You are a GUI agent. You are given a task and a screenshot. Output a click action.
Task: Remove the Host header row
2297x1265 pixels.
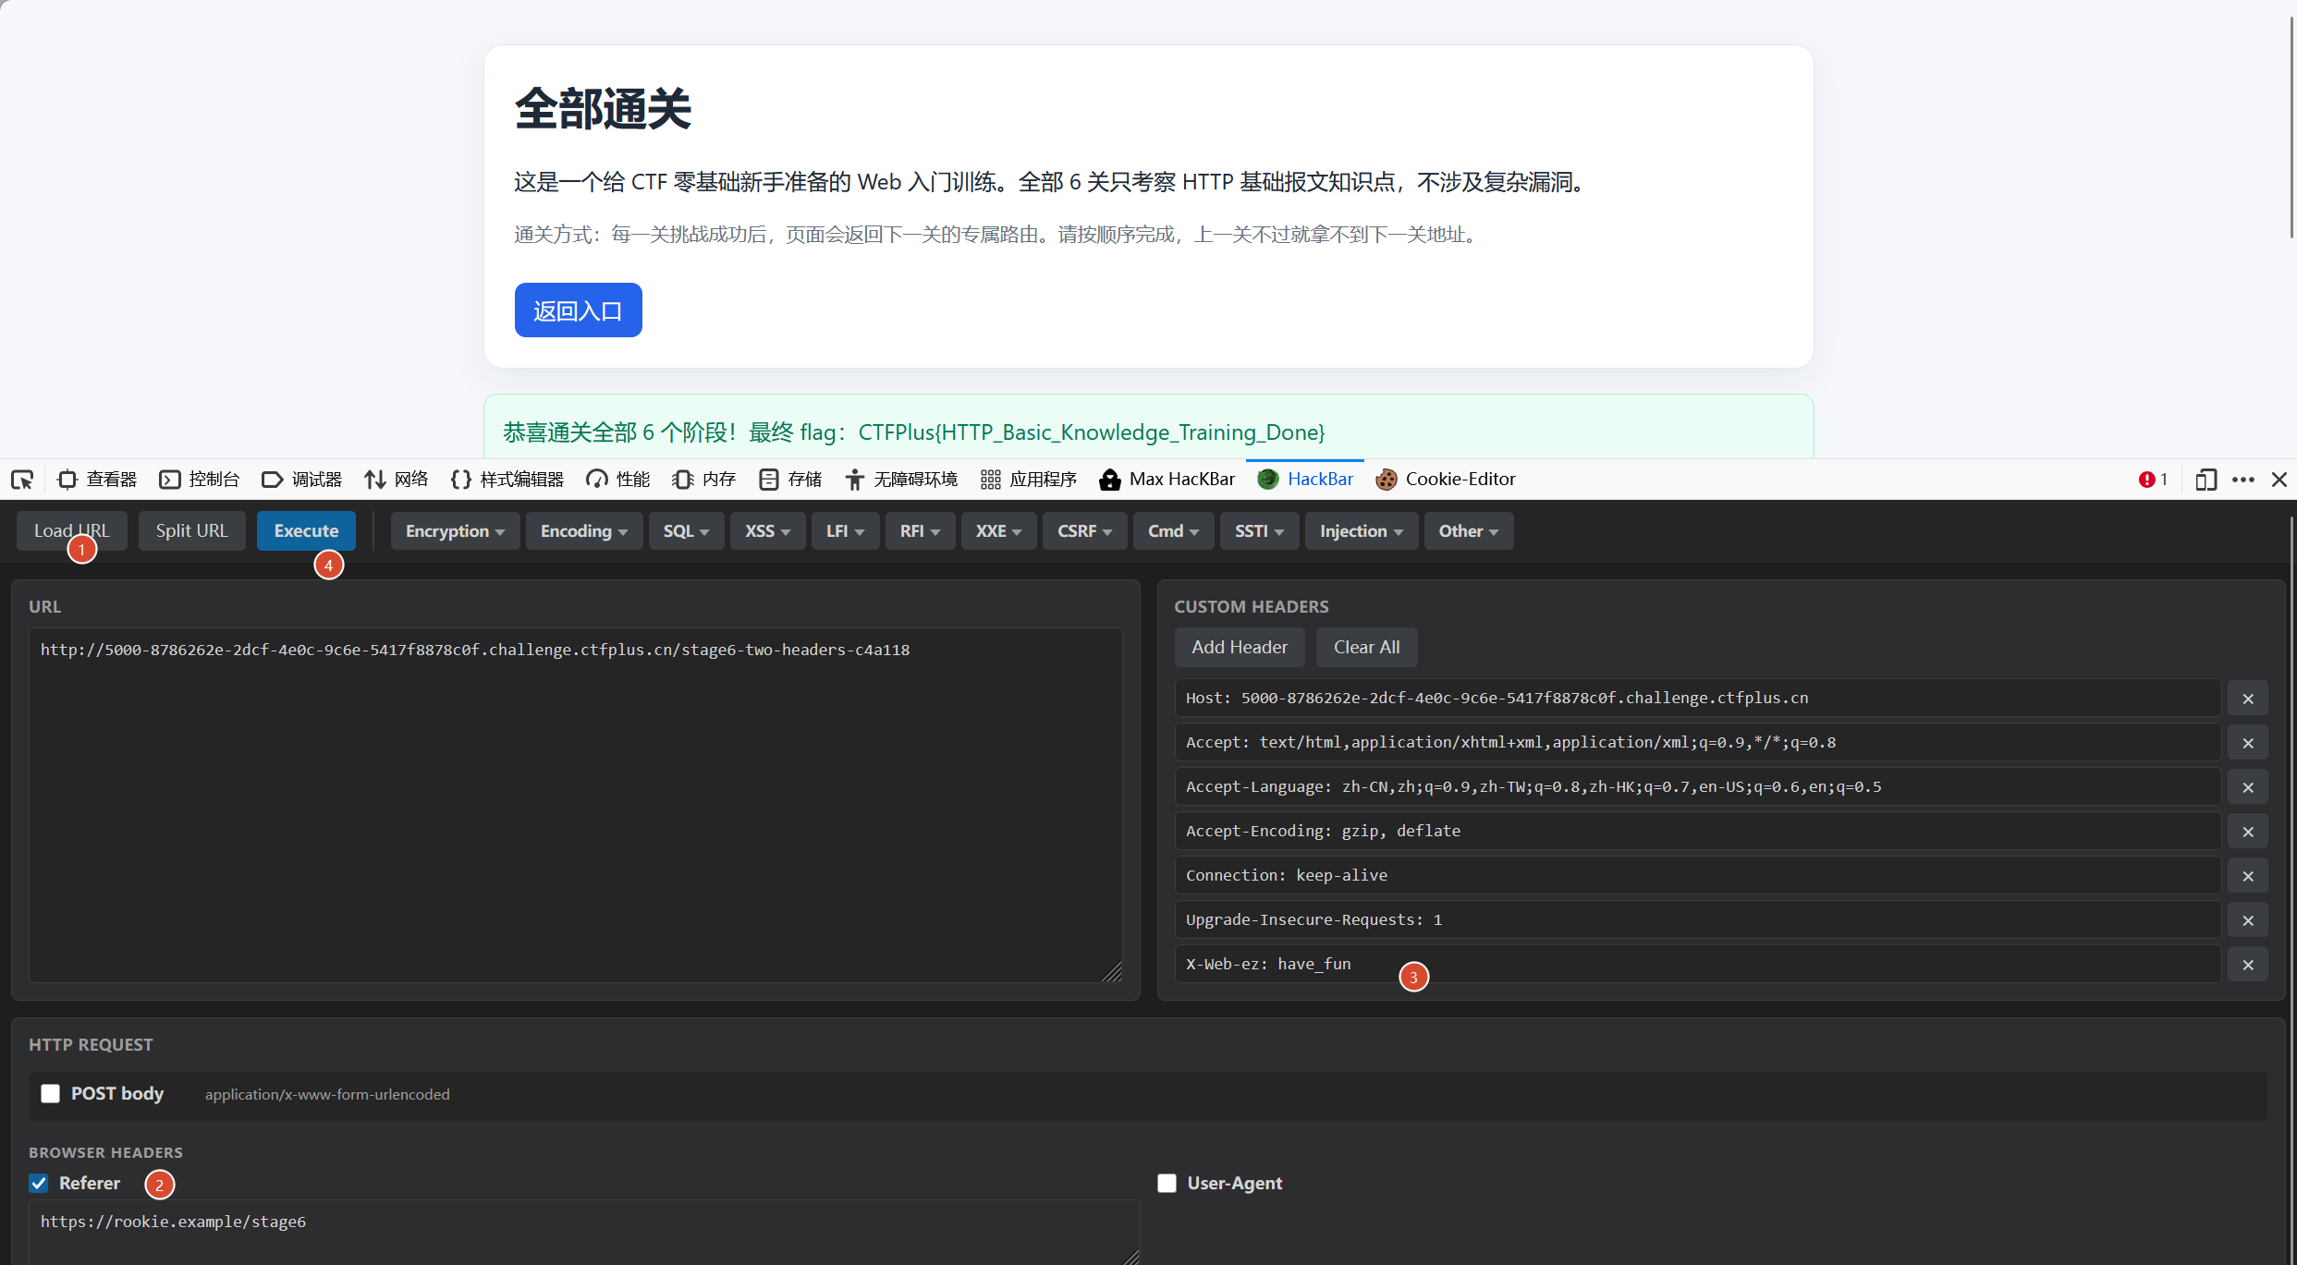pyautogui.click(x=2248, y=699)
